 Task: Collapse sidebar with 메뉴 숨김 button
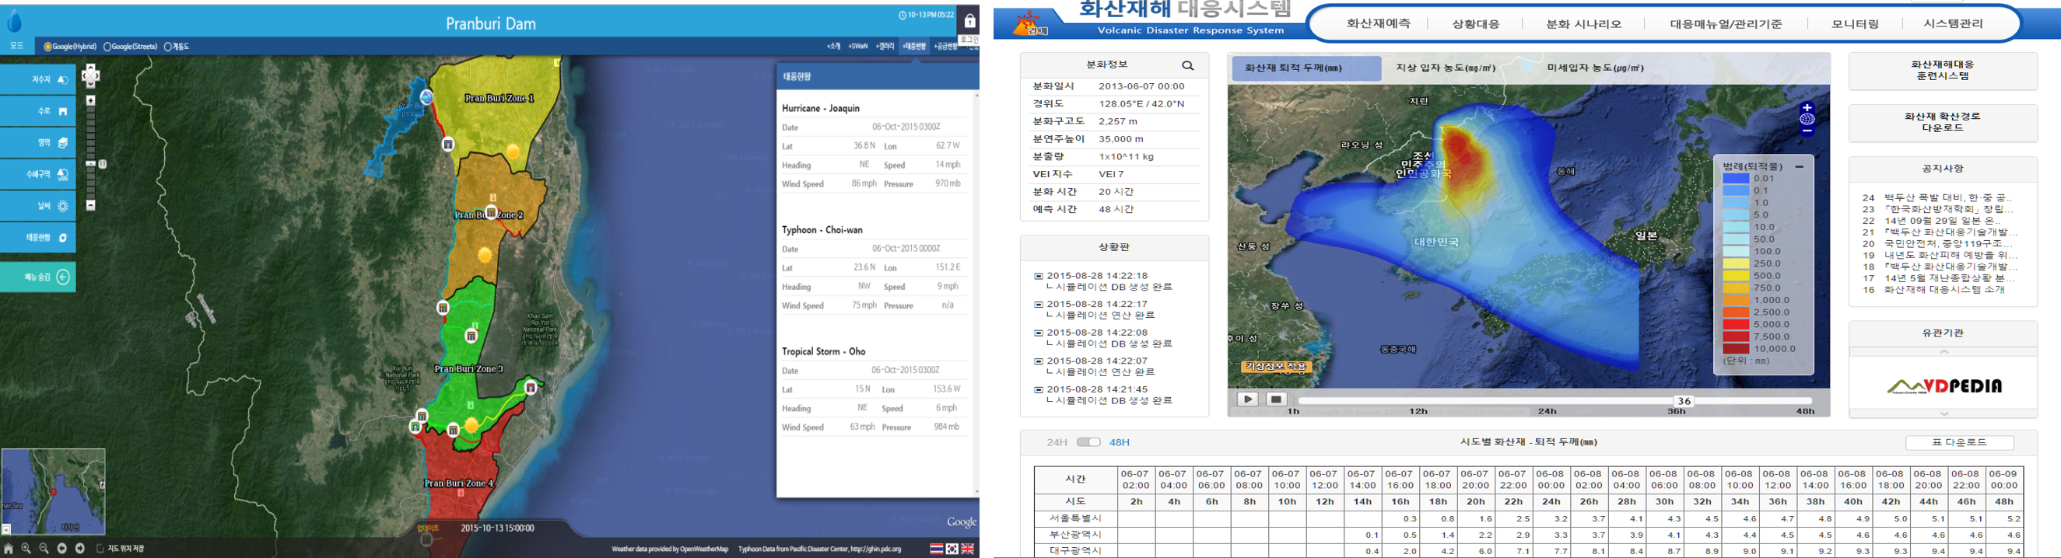point(38,277)
